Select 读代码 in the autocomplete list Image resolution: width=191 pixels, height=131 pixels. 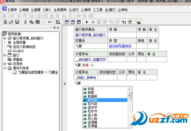105,100
